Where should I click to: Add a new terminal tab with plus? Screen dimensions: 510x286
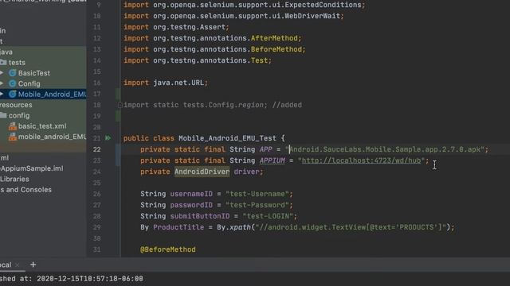coord(33,265)
